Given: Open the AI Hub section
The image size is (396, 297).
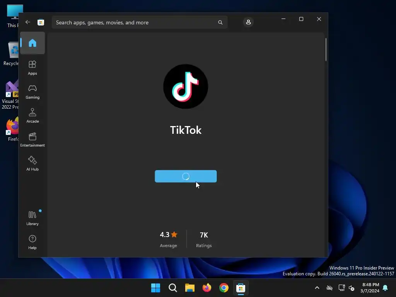Looking at the screenshot, I should point(32,164).
